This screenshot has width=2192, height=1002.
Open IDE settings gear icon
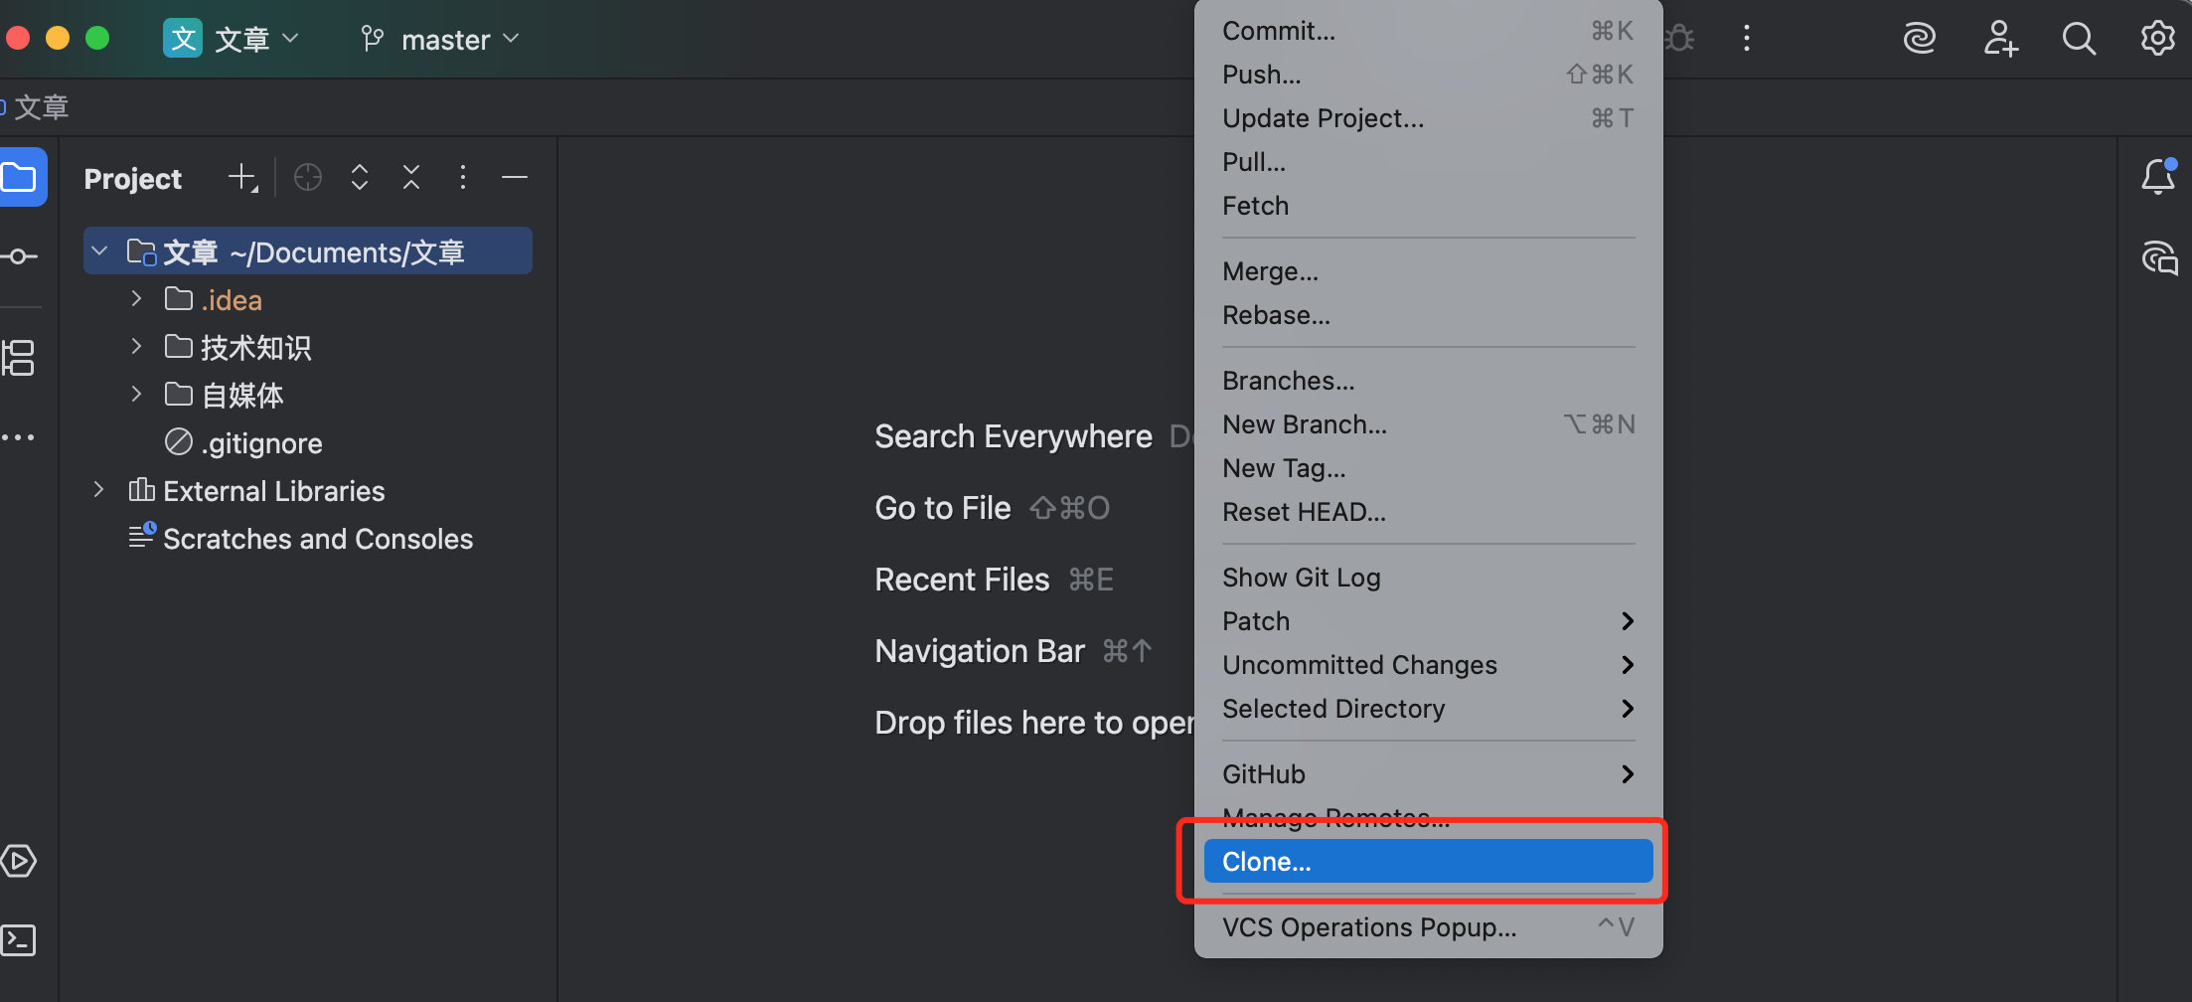click(x=2157, y=39)
